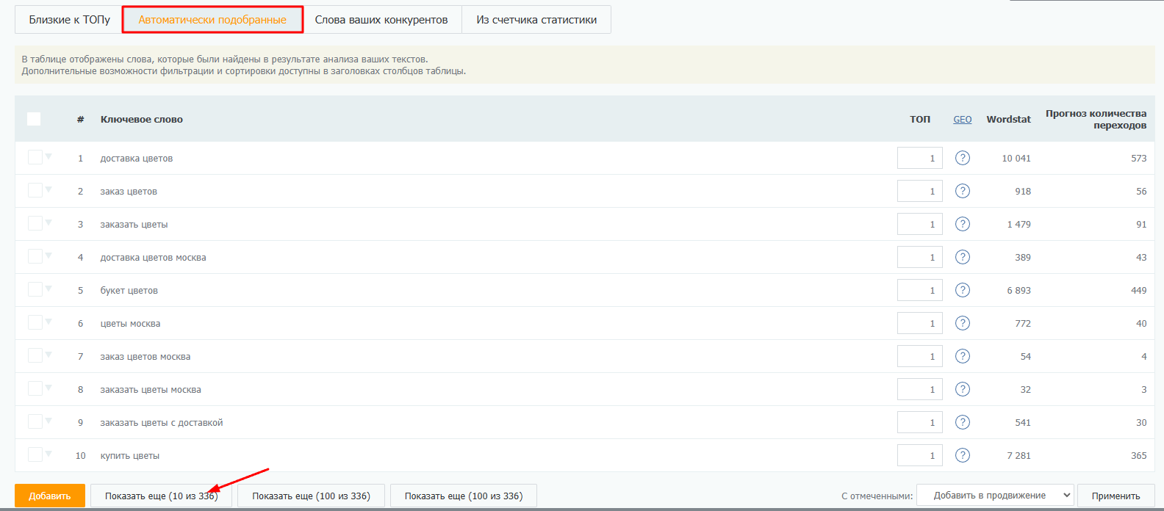Open 'Слова ваших конкурентов' tab

(x=381, y=20)
